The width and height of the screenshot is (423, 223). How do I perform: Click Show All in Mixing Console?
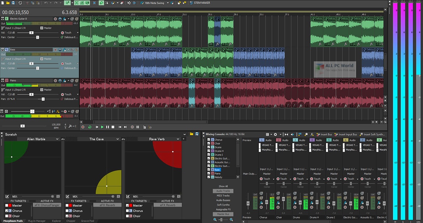(223, 186)
